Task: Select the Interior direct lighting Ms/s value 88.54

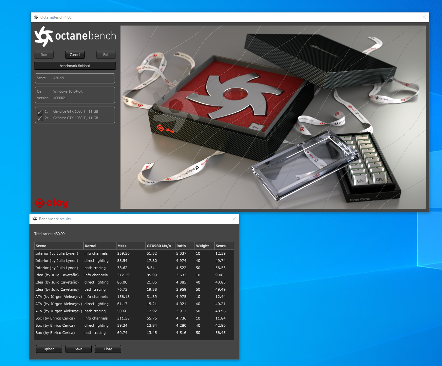Action: pyautogui.click(x=122, y=261)
